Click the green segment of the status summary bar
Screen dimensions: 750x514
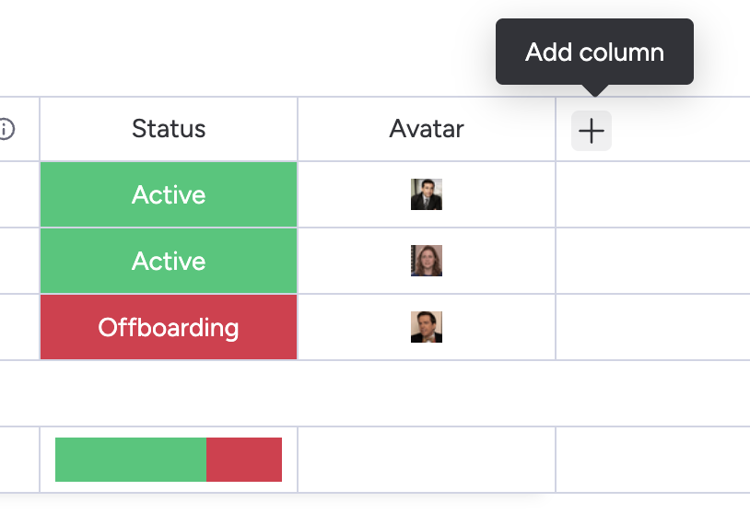coord(130,460)
